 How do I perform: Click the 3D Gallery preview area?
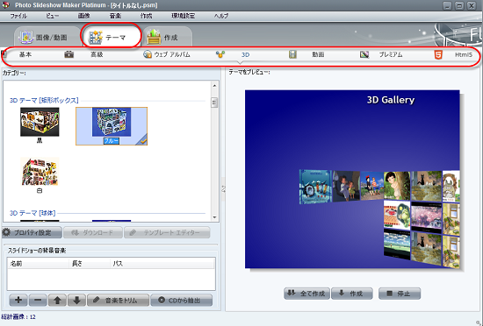[352, 179]
